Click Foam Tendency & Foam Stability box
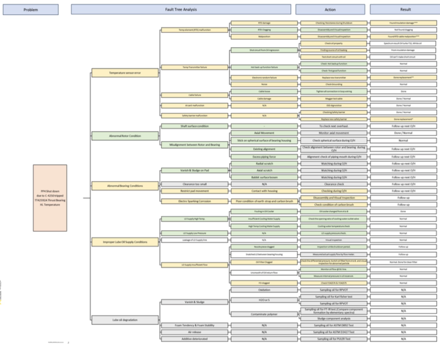440x347 pixels. 194,325
